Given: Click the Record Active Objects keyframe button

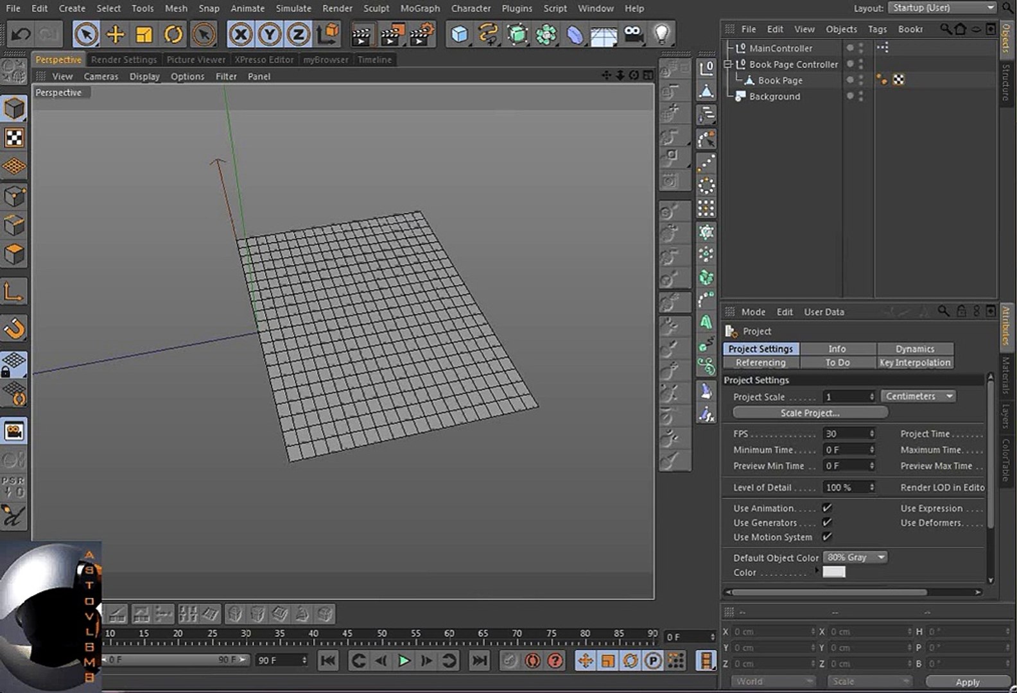Looking at the screenshot, I should (509, 660).
